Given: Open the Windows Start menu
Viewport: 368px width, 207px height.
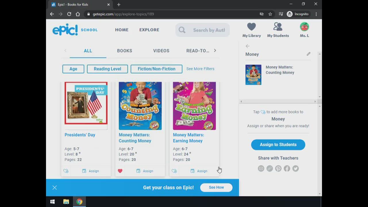Looking at the screenshot, I should (x=52, y=202).
